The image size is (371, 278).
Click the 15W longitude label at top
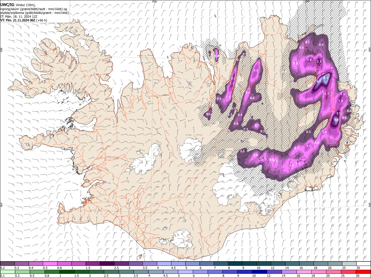click(307, 1)
